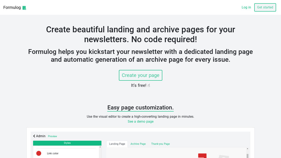Screen dimensions: 281x158
Task: Click the red block in the page preview
Action: [202, 156]
